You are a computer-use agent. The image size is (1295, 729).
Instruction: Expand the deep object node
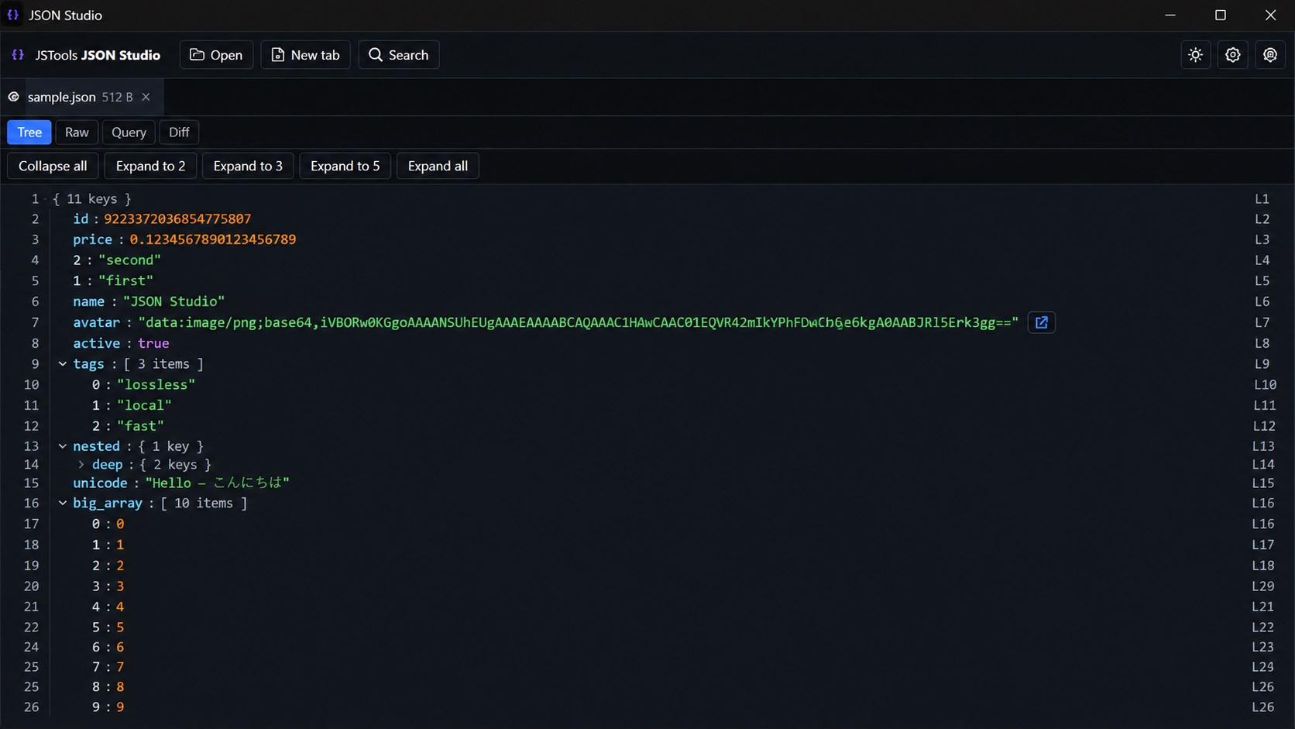81,465
